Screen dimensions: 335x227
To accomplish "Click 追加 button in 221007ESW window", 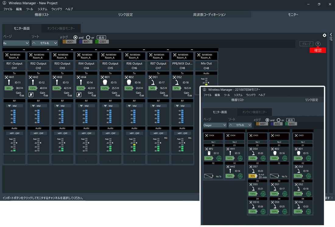I will 290,120.
